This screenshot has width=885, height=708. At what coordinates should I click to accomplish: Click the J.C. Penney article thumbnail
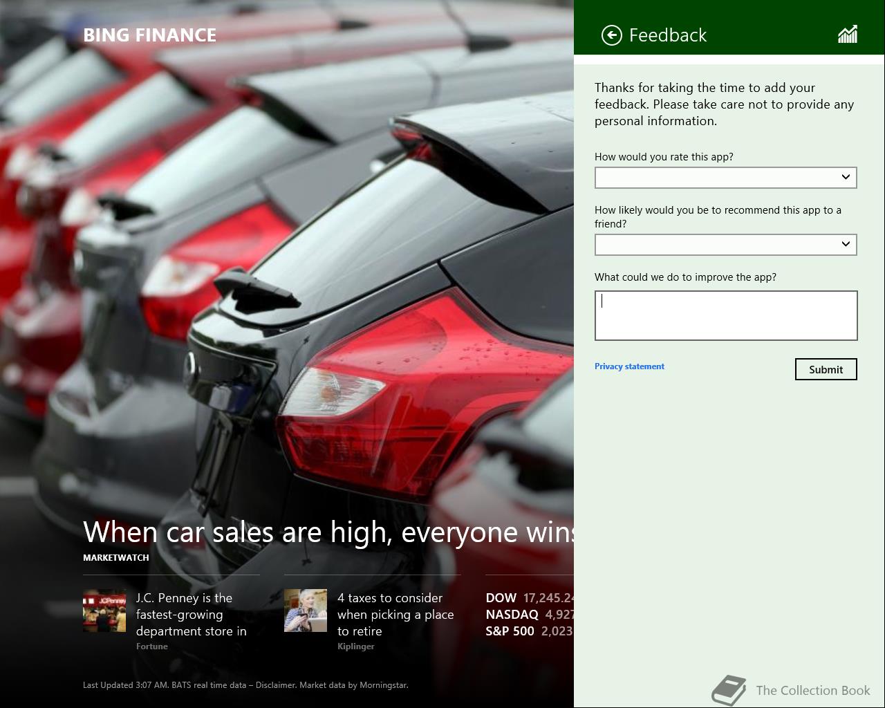coord(104,611)
